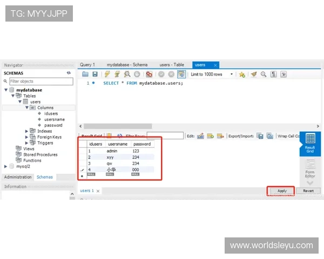Collapse the mydatabase schema node
324x259 pixels.
6,90
